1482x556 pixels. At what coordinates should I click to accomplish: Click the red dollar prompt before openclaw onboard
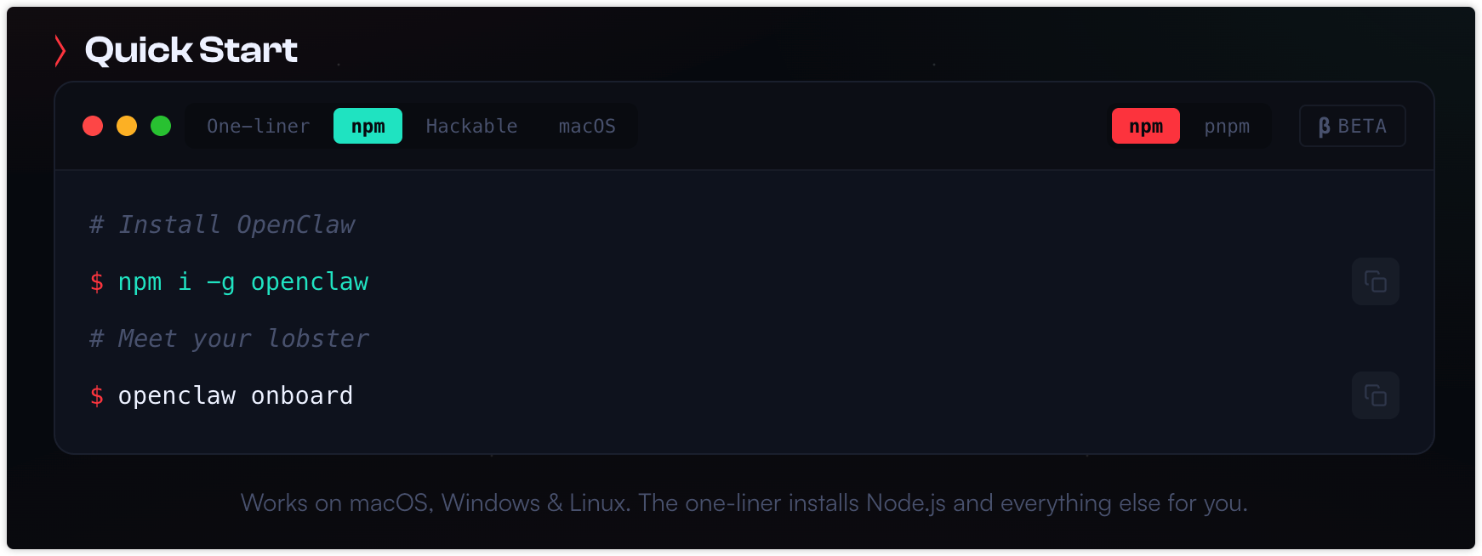click(97, 395)
